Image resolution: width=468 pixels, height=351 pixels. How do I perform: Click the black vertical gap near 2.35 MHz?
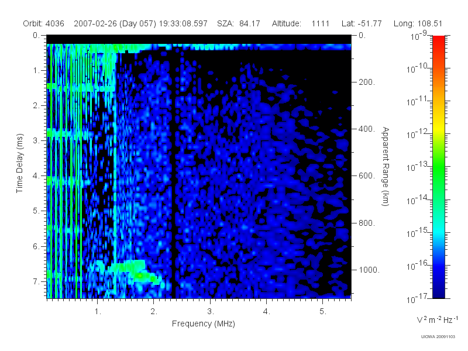click(173, 173)
